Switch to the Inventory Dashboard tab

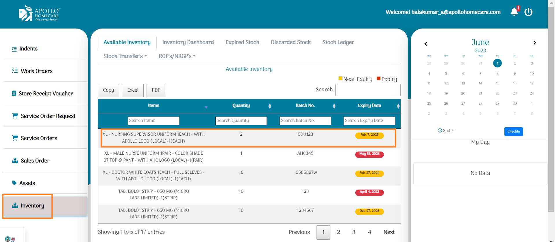188,42
